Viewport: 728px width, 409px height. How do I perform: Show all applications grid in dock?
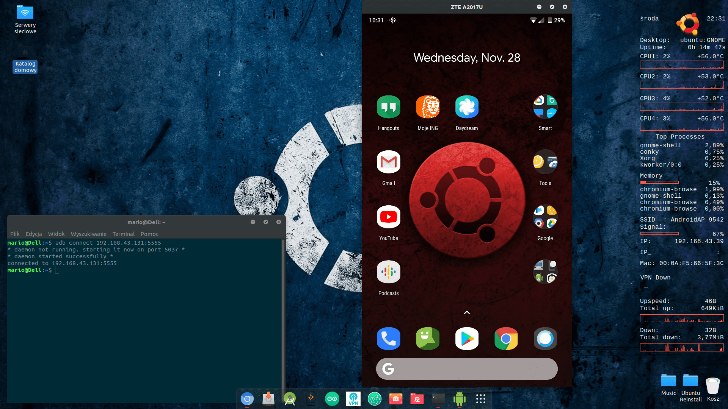point(480,399)
